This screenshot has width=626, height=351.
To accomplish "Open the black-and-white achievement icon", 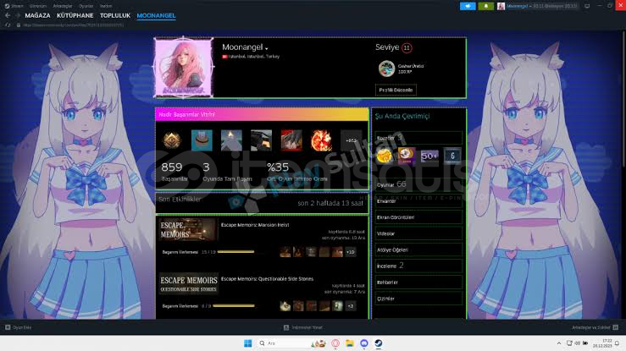I will pyautogui.click(x=261, y=140).
